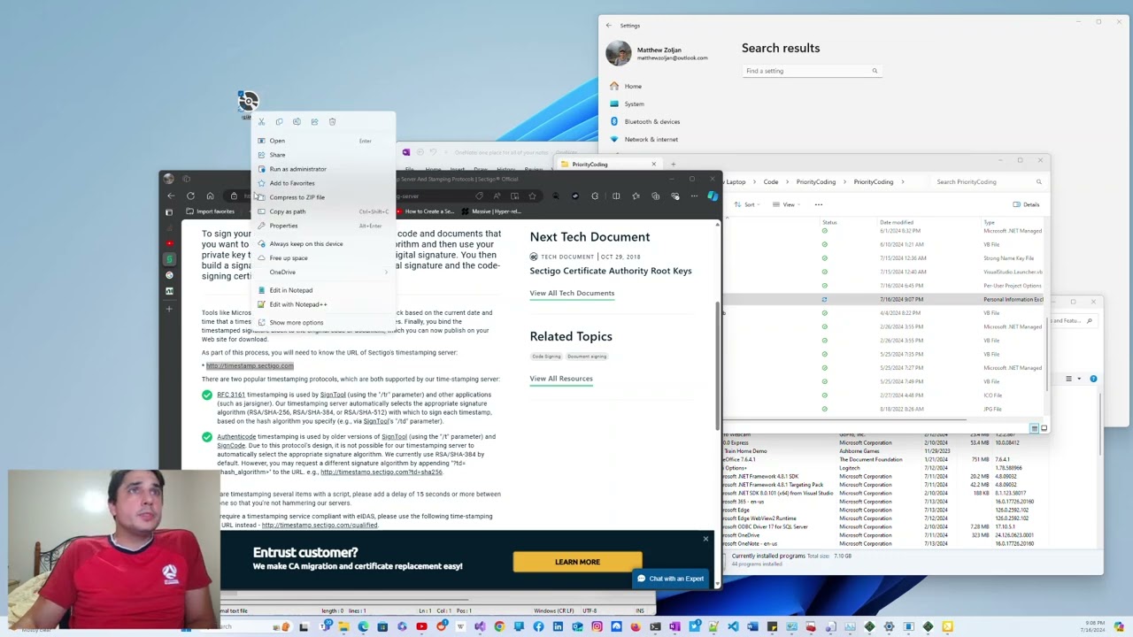Sort by Date modified column header
The image size is (1133, 637).
click(897, 222)
